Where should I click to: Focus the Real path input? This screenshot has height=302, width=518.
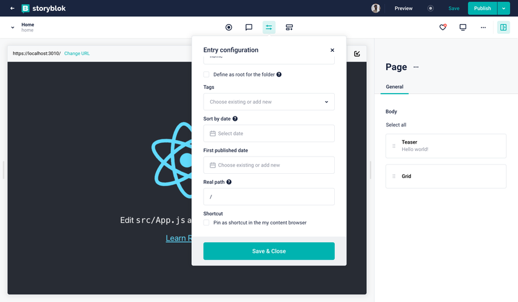point(269,197)
